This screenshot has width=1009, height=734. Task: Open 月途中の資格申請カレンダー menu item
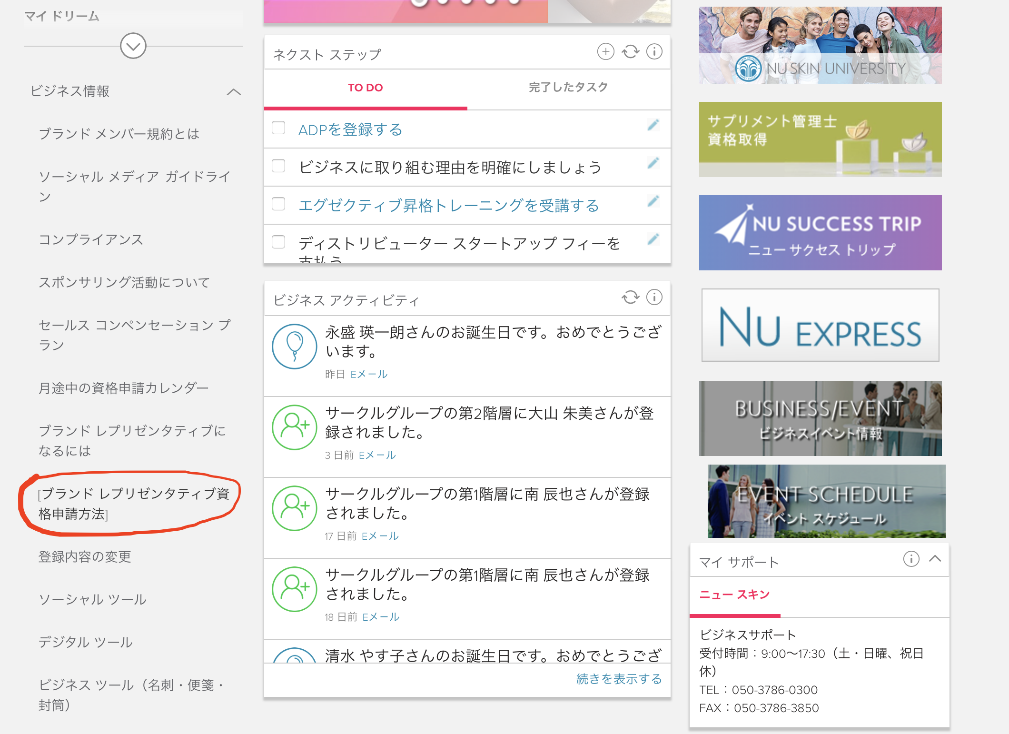tap(123, 388)
